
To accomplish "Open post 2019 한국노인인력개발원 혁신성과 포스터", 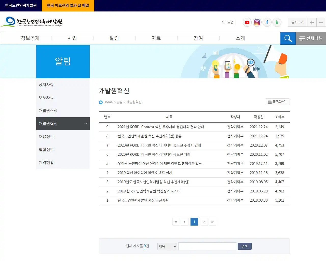I will coord(149,191).
